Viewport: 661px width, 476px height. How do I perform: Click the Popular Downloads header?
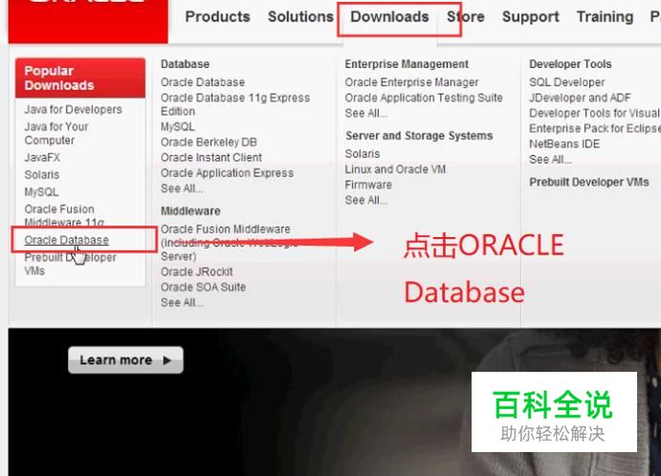pyautogui.click(x=80, y=78)
